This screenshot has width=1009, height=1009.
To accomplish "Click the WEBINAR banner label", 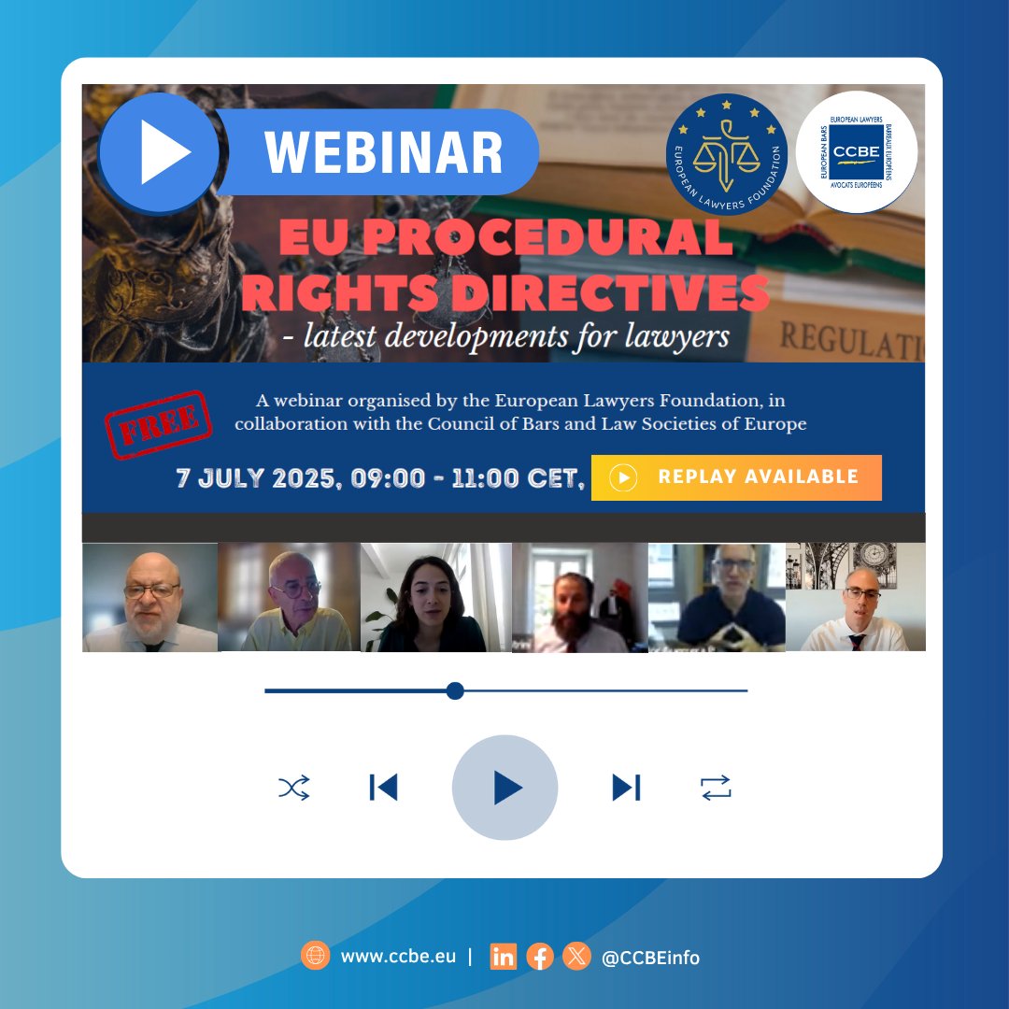I will [x=384, y=152].
